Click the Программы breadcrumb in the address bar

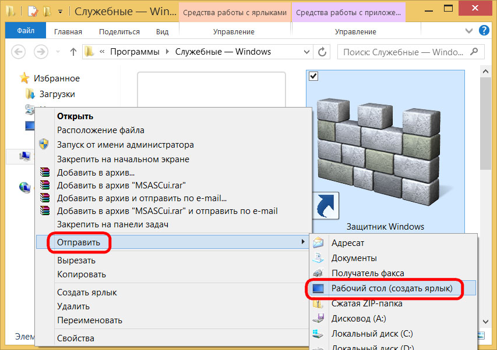(x=135, y=52)
